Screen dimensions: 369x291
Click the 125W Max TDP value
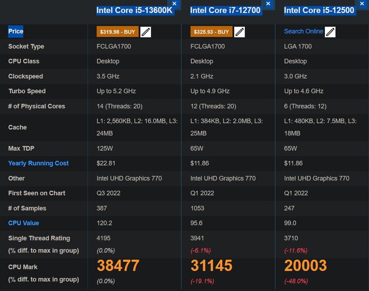[x=105, y=148]
